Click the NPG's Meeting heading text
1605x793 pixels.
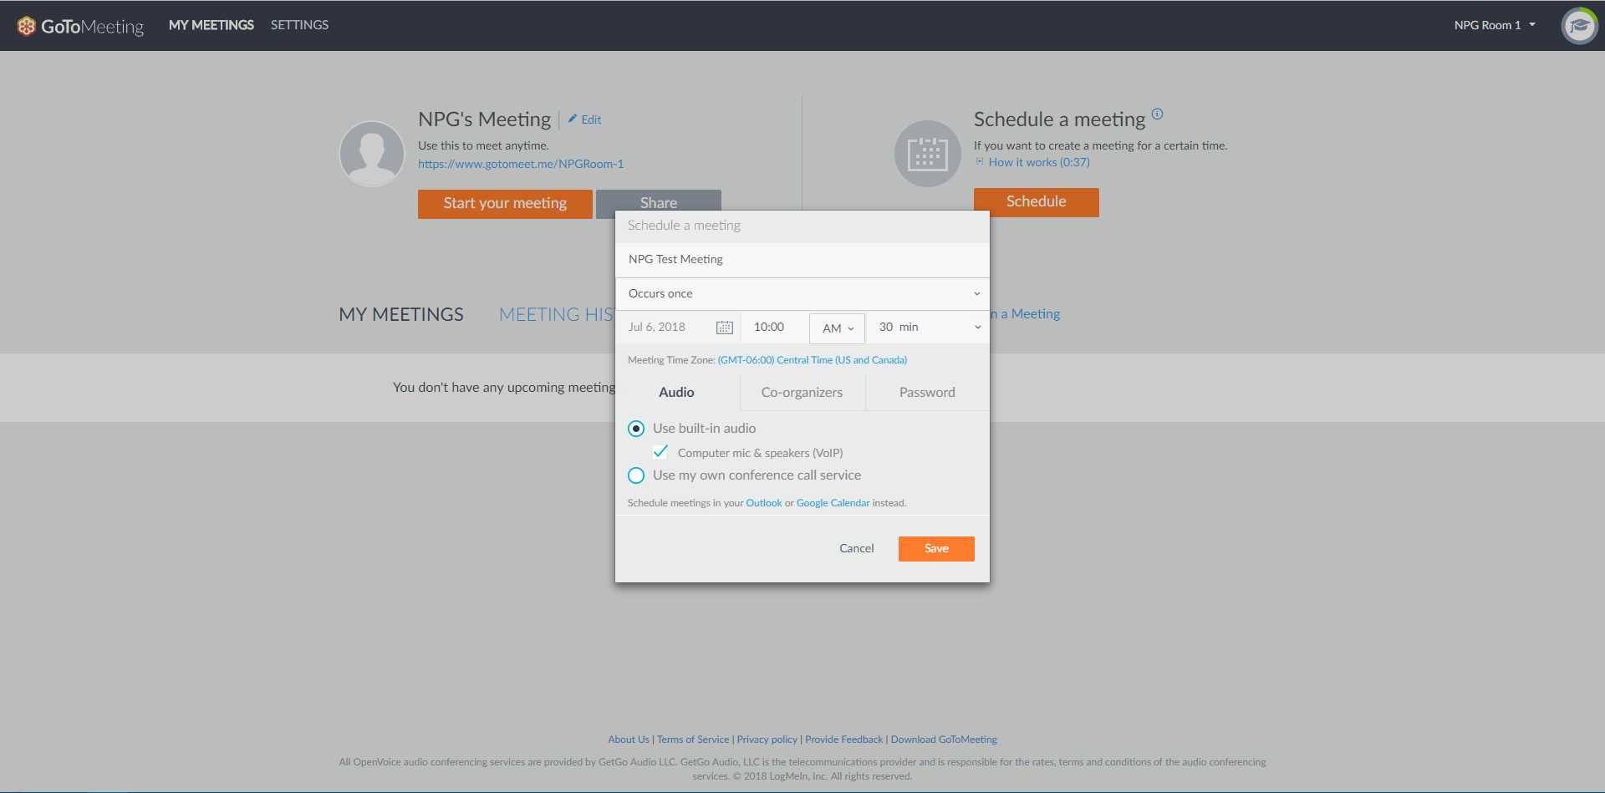[485, 119]
